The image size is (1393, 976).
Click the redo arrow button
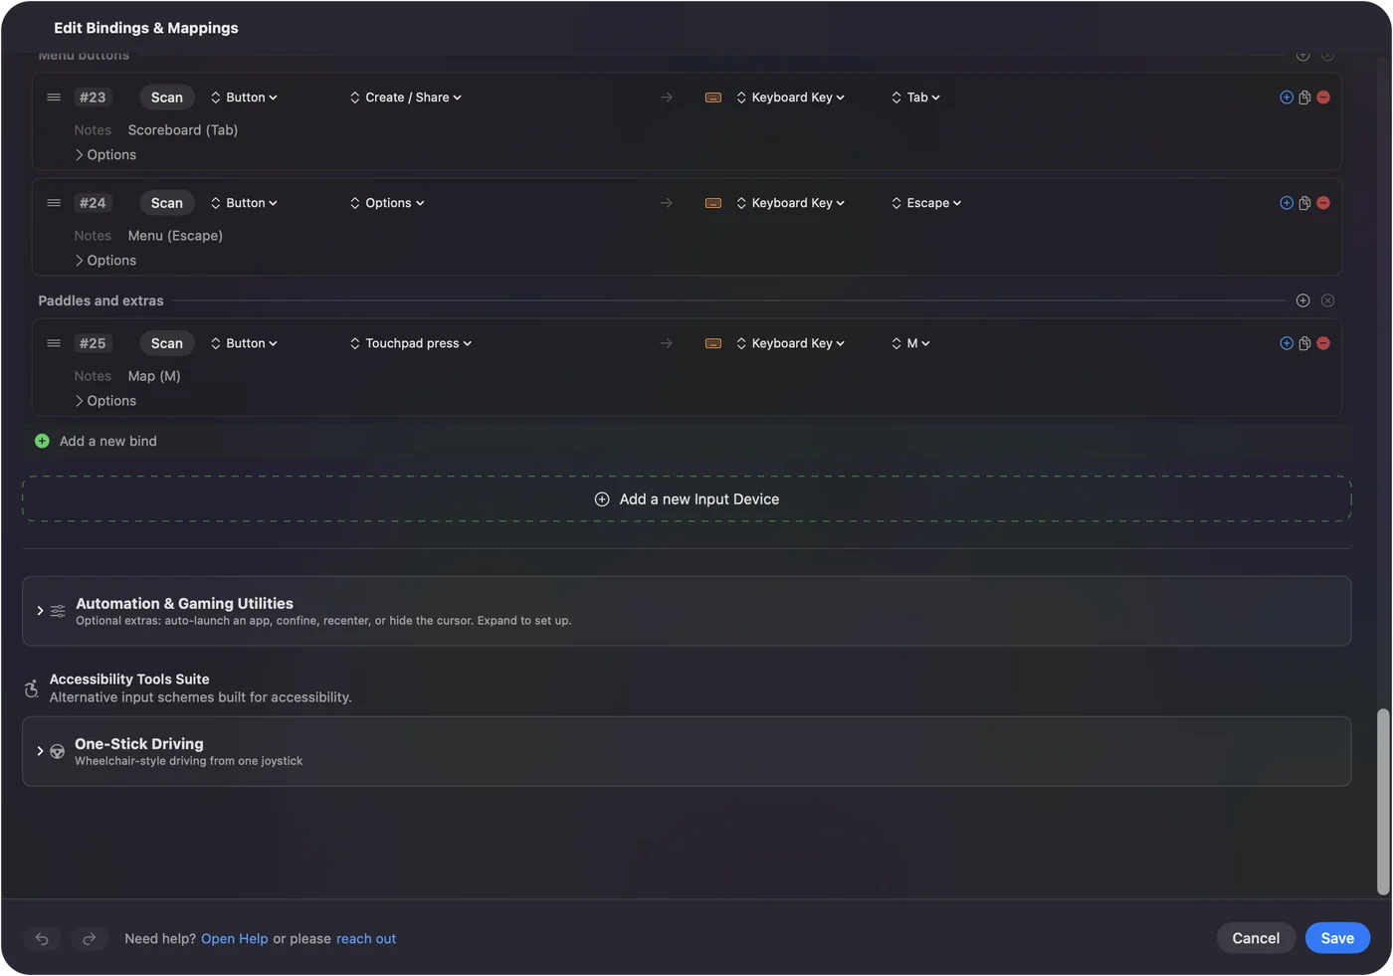[x=89, y=938]
